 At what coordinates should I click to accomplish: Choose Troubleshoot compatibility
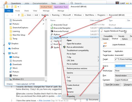tap(78, 50)
